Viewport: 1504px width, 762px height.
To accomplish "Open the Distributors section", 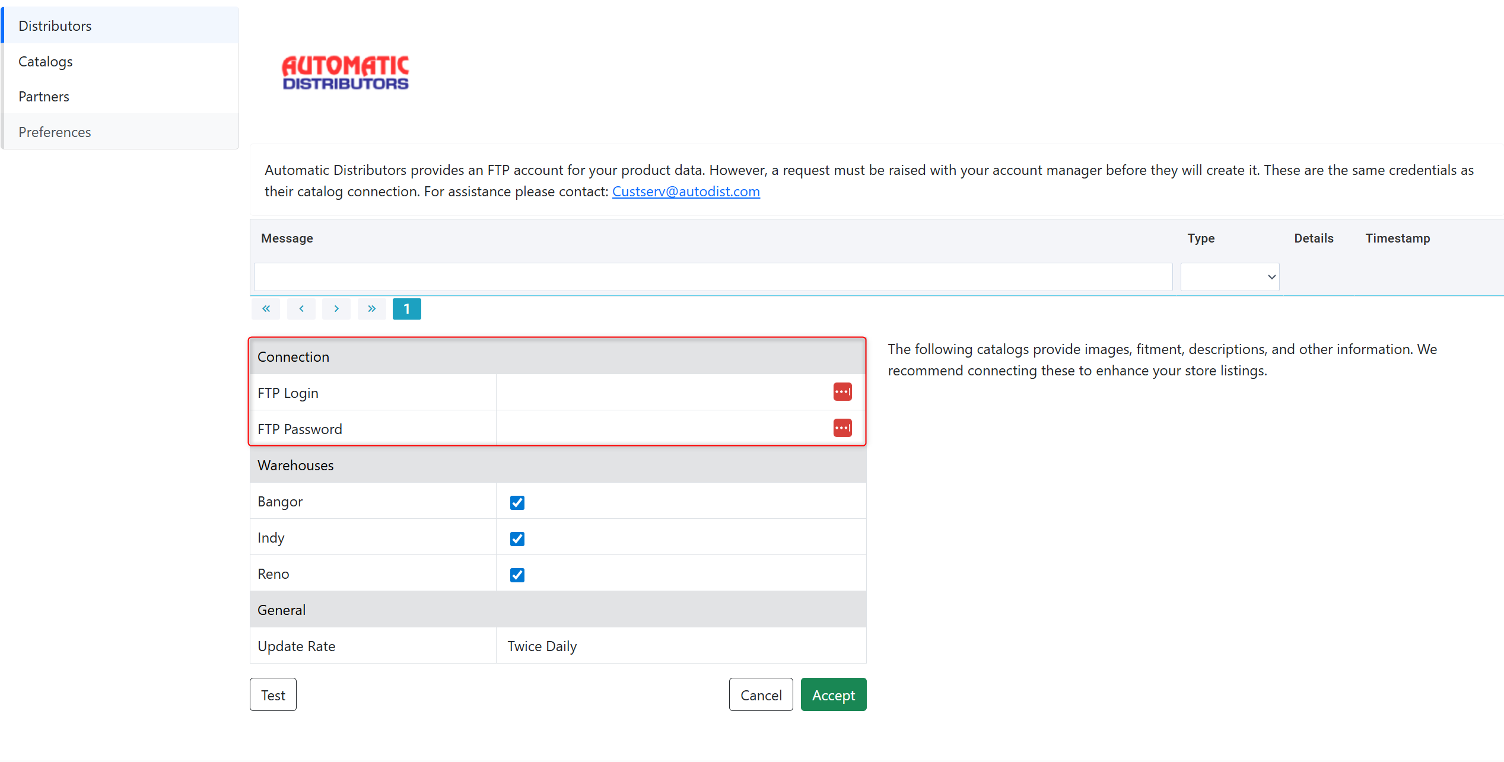I will (x=55, y=26).
